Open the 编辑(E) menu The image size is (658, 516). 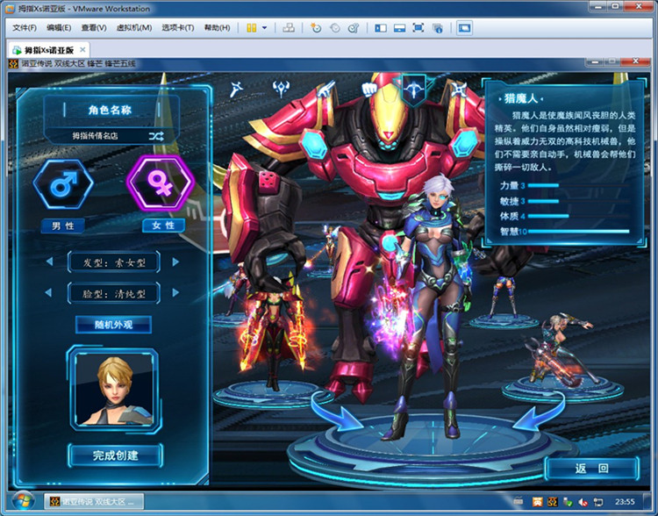coord(59,28)
